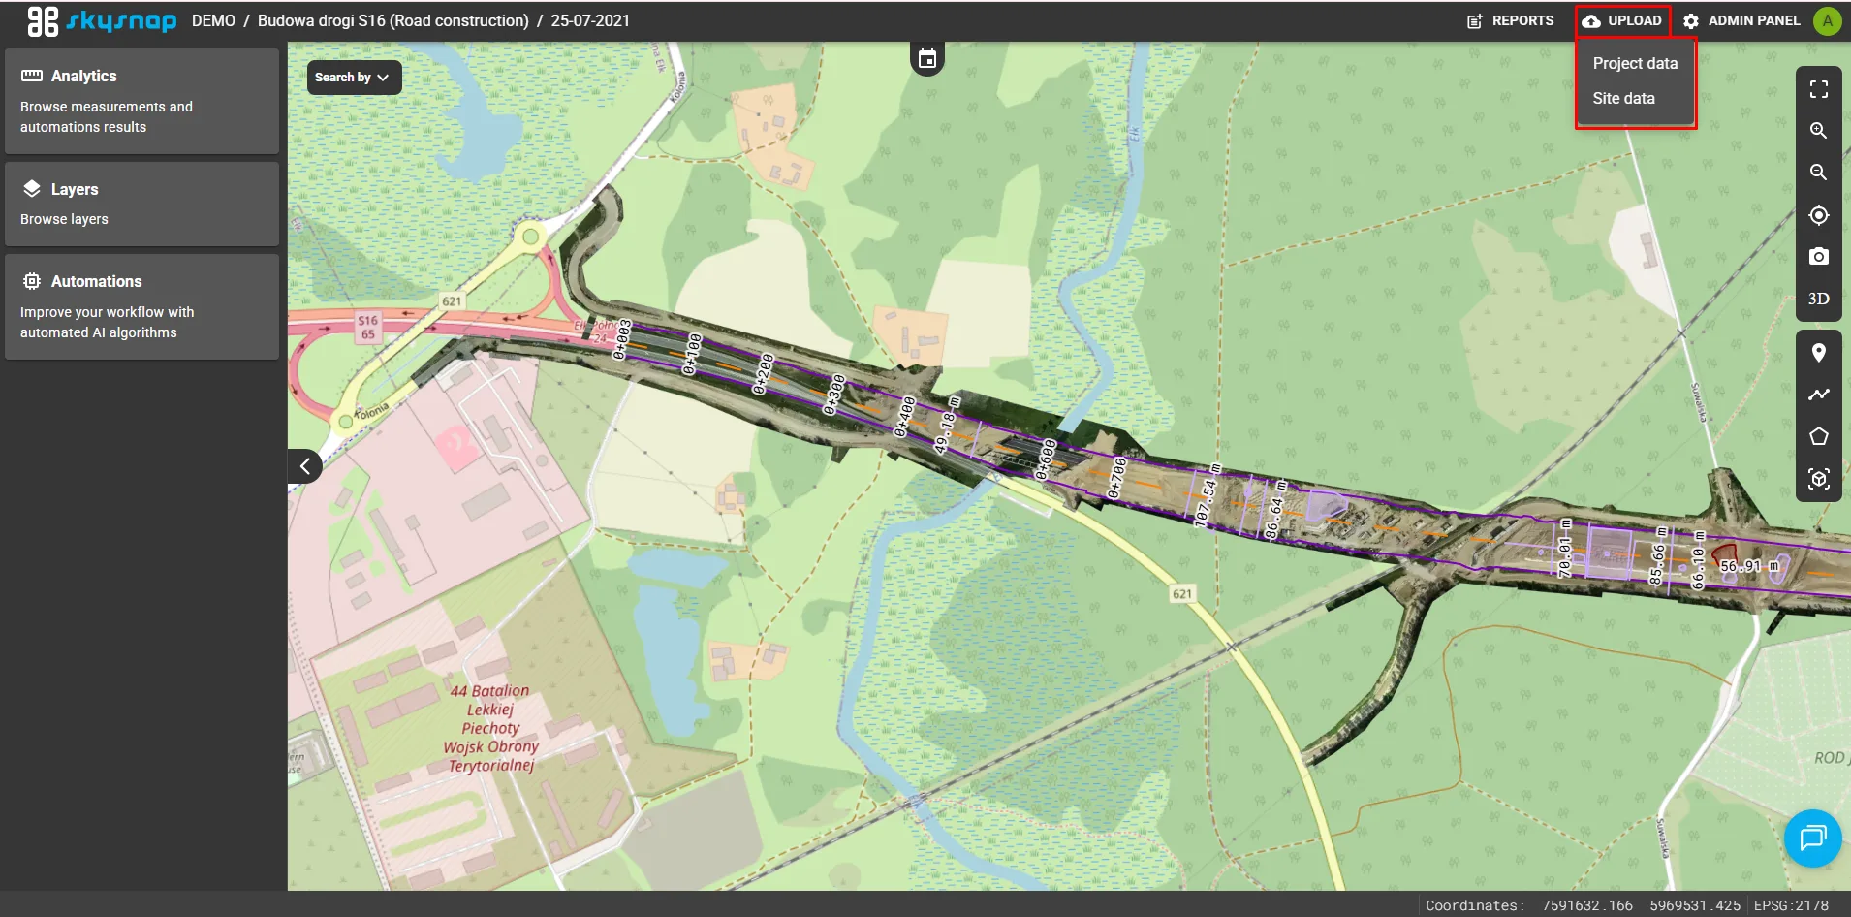Take a map screenshot with camera icon
The height and width of the screenshot is (917, 1851).
click(x=1818, y=257)
